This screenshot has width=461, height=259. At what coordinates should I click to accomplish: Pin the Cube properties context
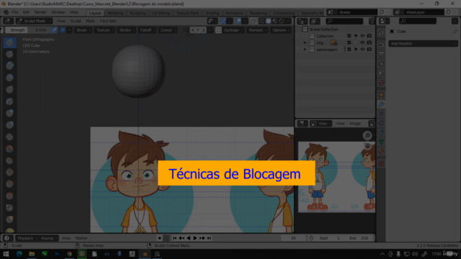click(x=455, y=31)
